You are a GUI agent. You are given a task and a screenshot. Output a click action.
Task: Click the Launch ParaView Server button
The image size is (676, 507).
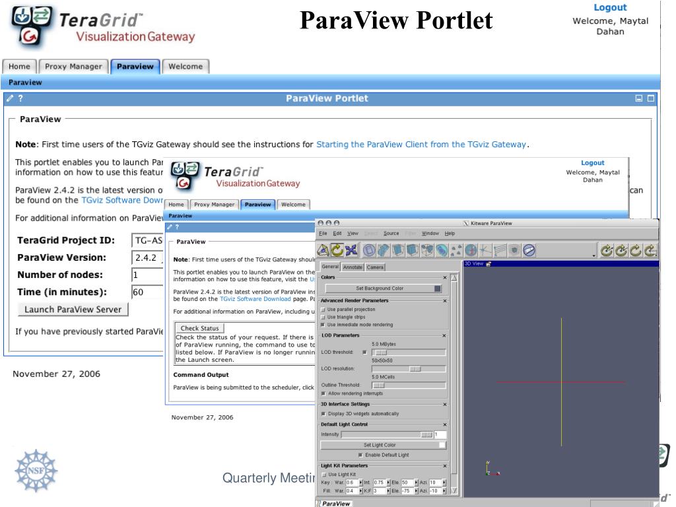tap(73, 310)
